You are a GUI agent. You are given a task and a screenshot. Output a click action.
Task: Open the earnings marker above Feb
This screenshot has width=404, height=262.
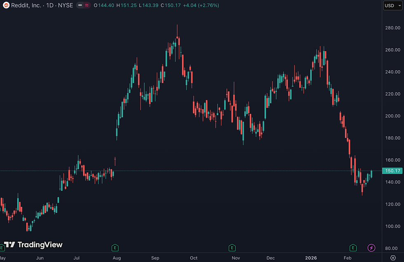(353, 248)
